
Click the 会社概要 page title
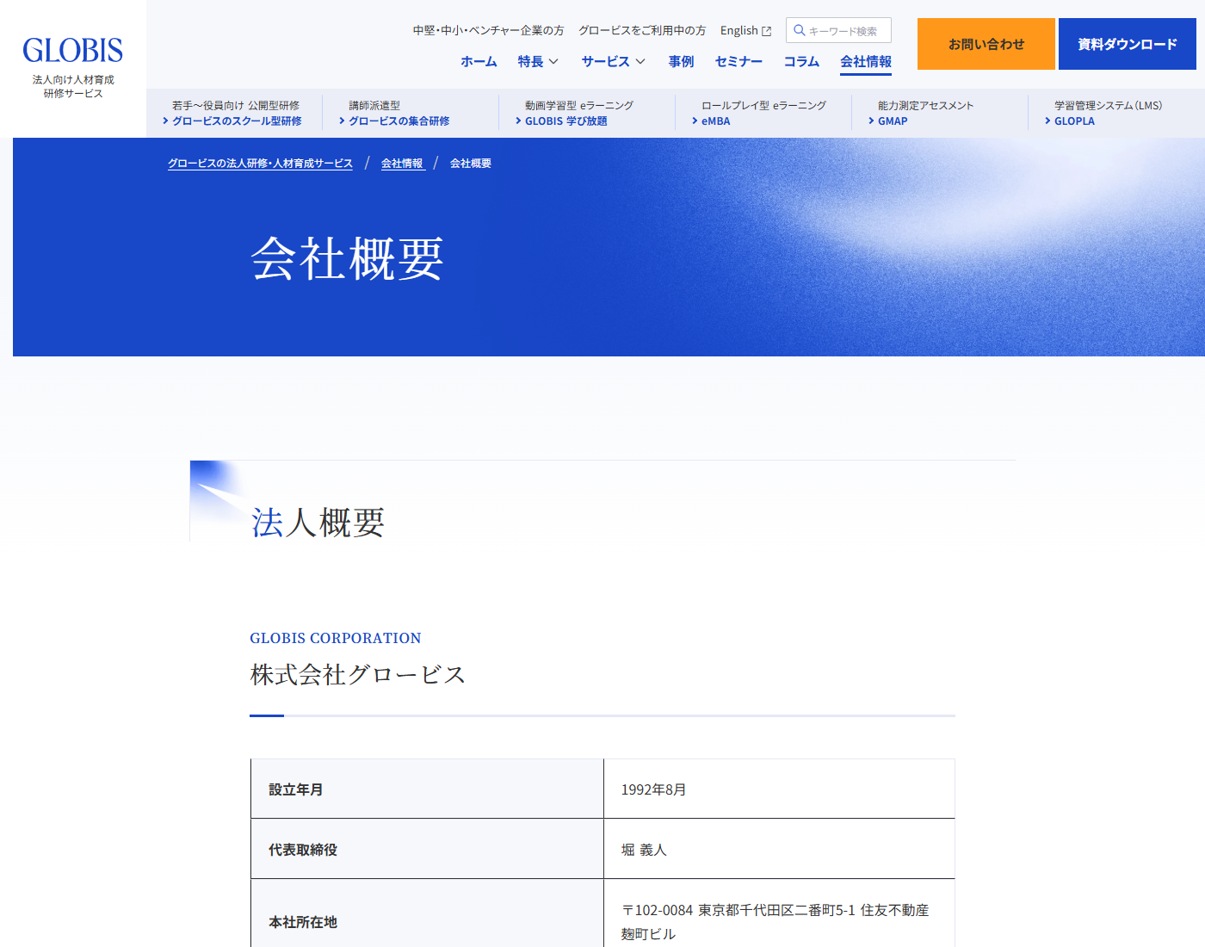[347, 258]
